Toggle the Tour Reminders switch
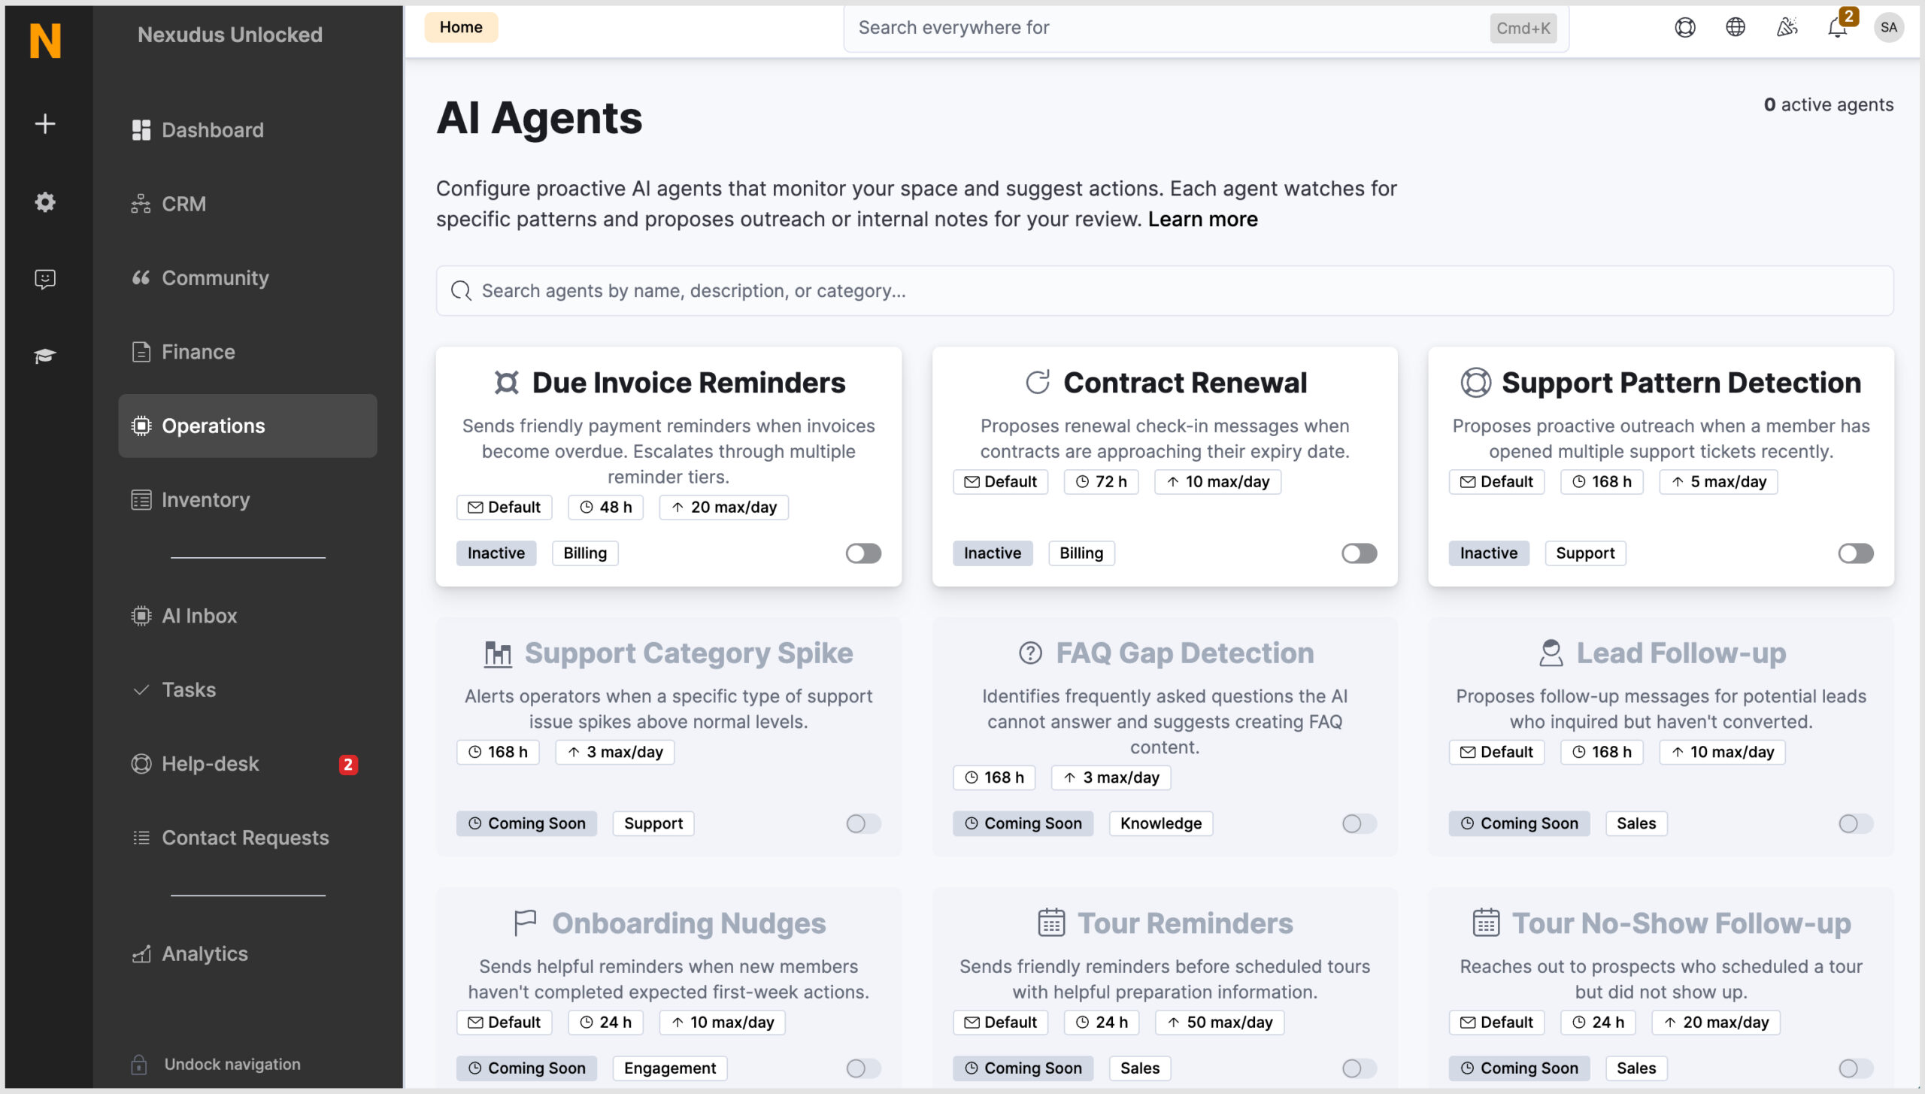1925x1094 pixels. click(x=1359, y=1068)
